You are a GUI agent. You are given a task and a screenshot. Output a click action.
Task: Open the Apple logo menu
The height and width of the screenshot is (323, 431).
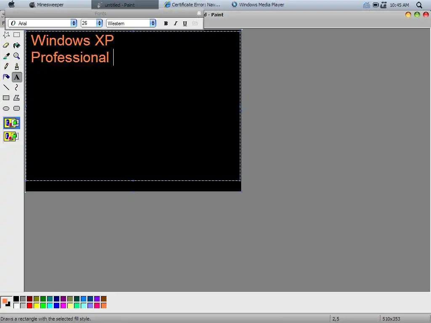tap(11, 4)
